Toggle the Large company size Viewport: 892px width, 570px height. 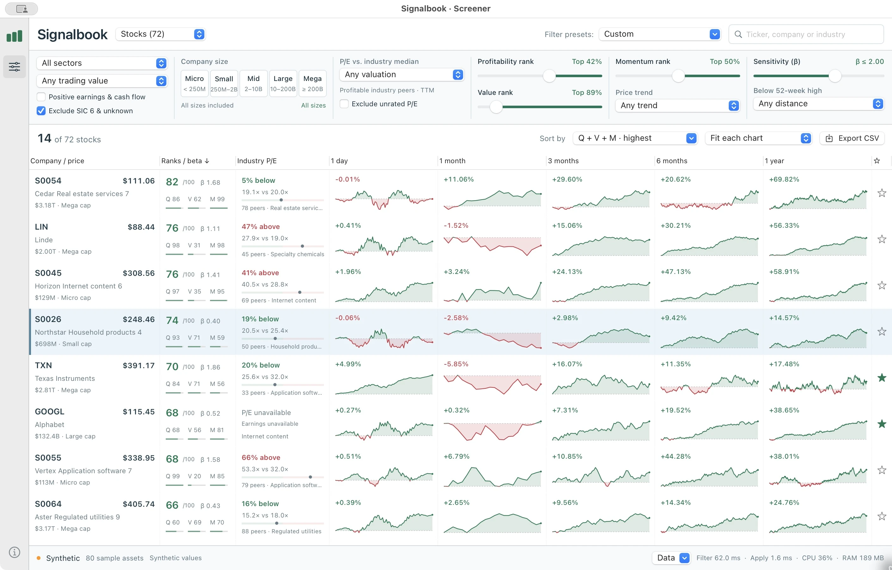click(283, 83)
